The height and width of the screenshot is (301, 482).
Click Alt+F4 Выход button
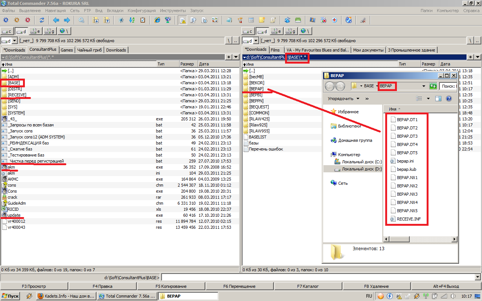(x=446, y=286)
